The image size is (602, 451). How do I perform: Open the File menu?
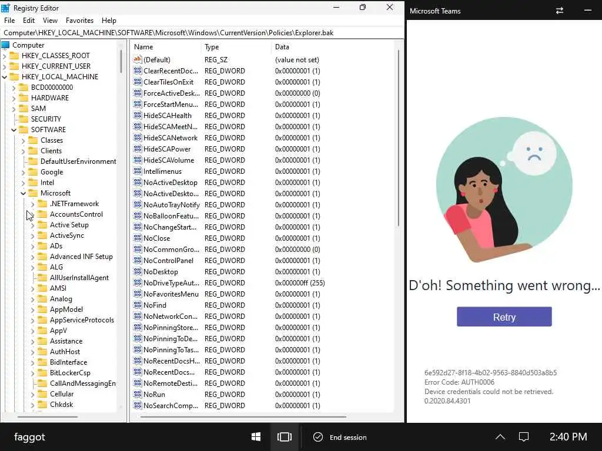click(9, 21)
